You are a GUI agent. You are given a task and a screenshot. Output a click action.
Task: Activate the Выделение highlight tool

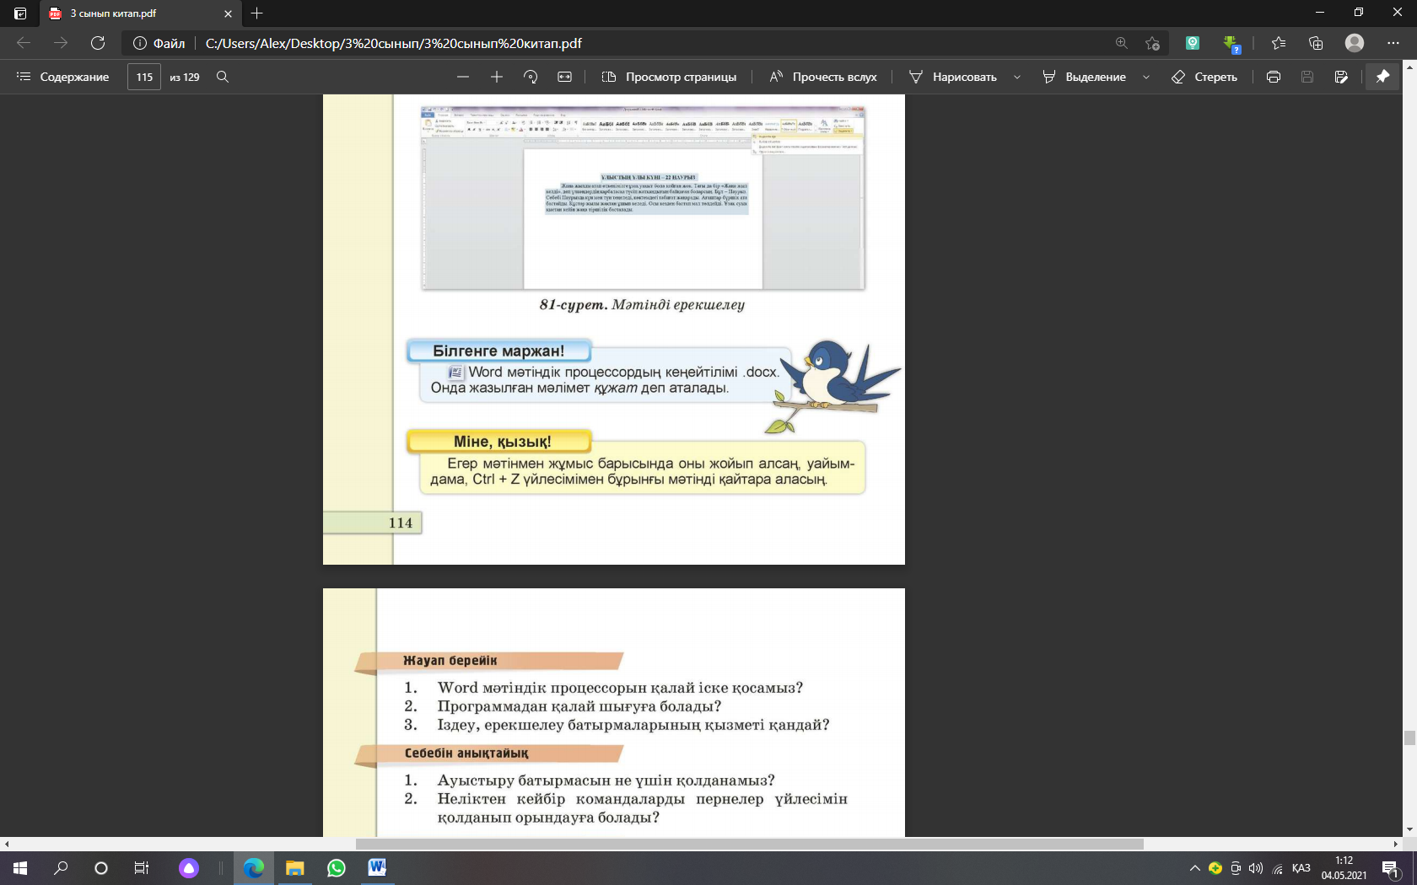(x=1085, y=77)
